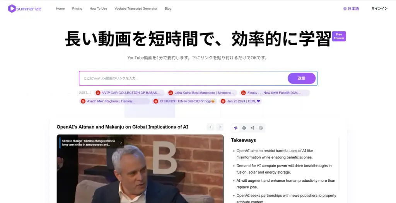
Task: Go to previous video example arrow
Action: coord(210,127)
